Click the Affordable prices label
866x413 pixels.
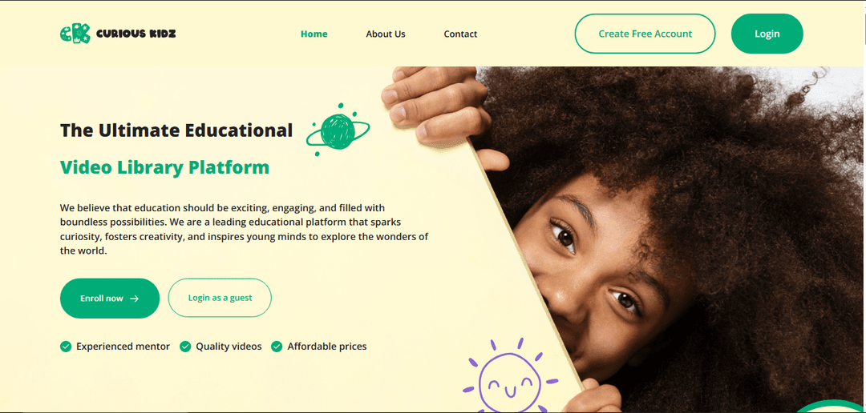click(327, 347)
